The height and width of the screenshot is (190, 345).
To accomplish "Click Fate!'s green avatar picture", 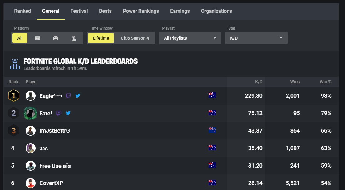I will pos(30,113).
